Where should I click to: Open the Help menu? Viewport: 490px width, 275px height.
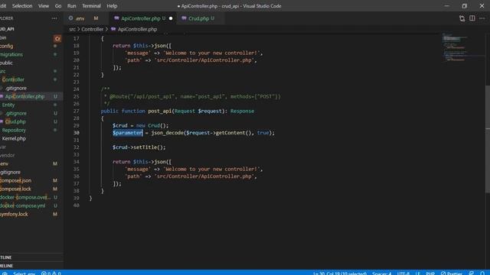pyautogui.click(x=112, y=6)
